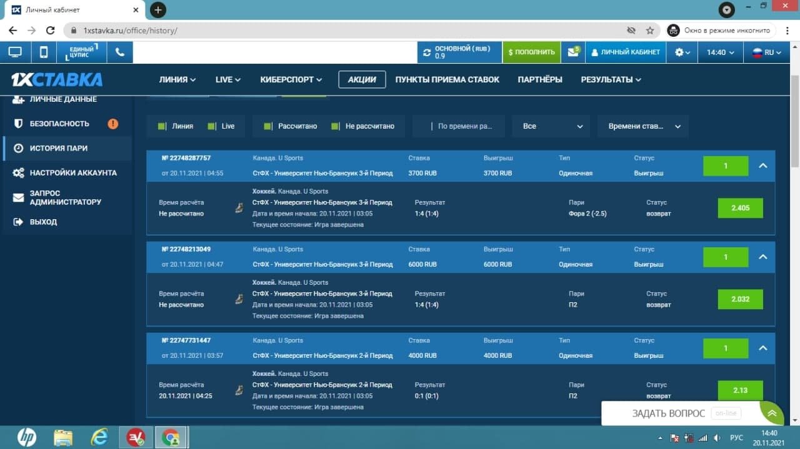Click the green Пополнить button
This screenshot has width=800, height=449.
pos(531,52)
